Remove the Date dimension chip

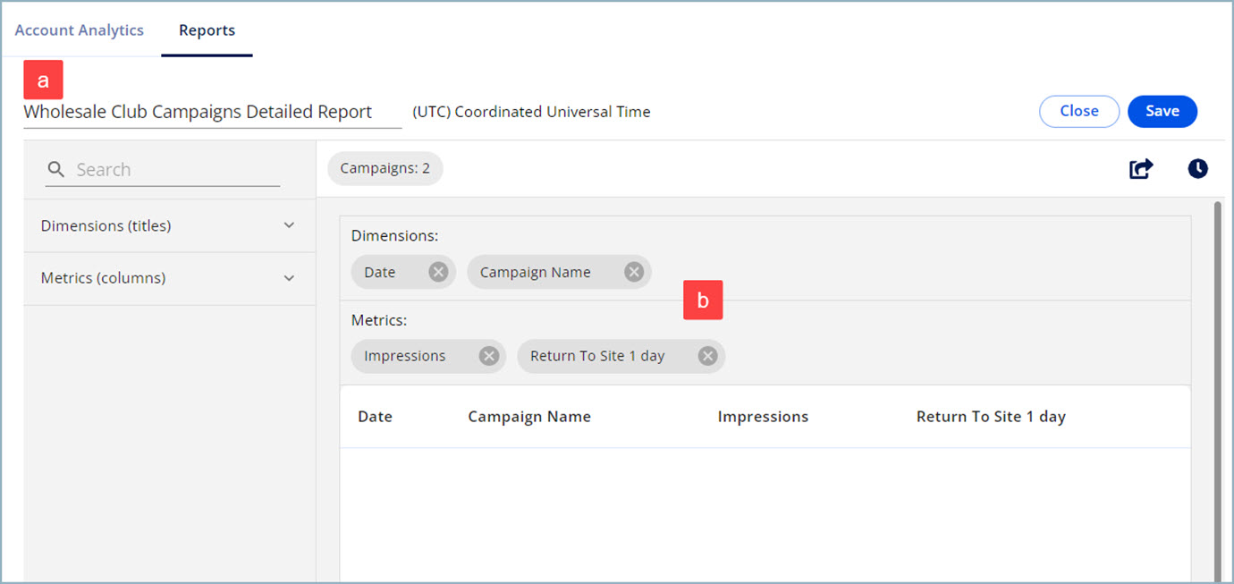click(438, 272)
